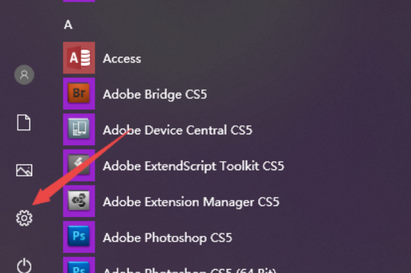
Task: Click the partially visible Photoshop 64 Bit icon
Action: click(79, 266)
